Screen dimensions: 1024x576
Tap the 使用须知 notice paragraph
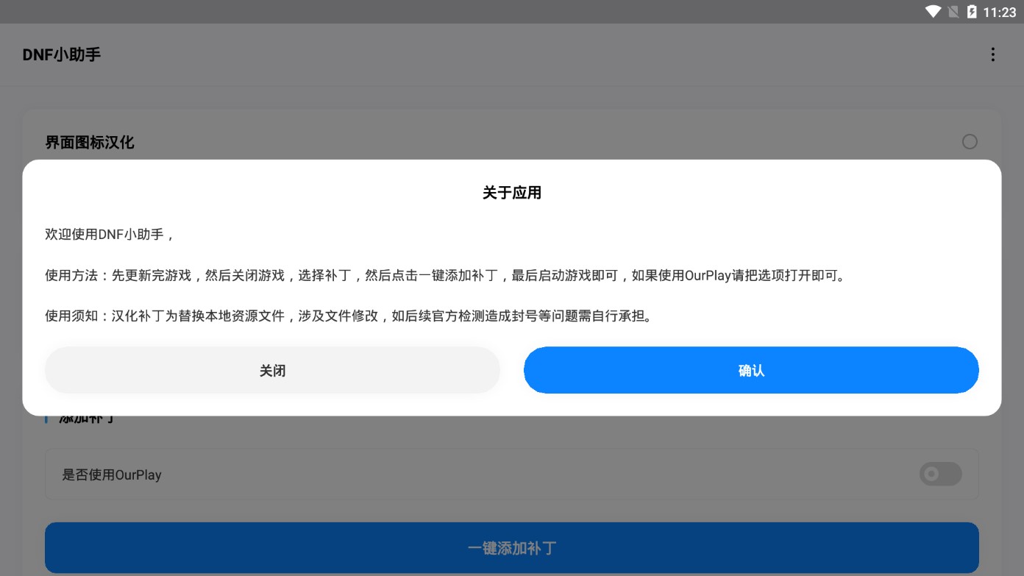pos(349,316)
